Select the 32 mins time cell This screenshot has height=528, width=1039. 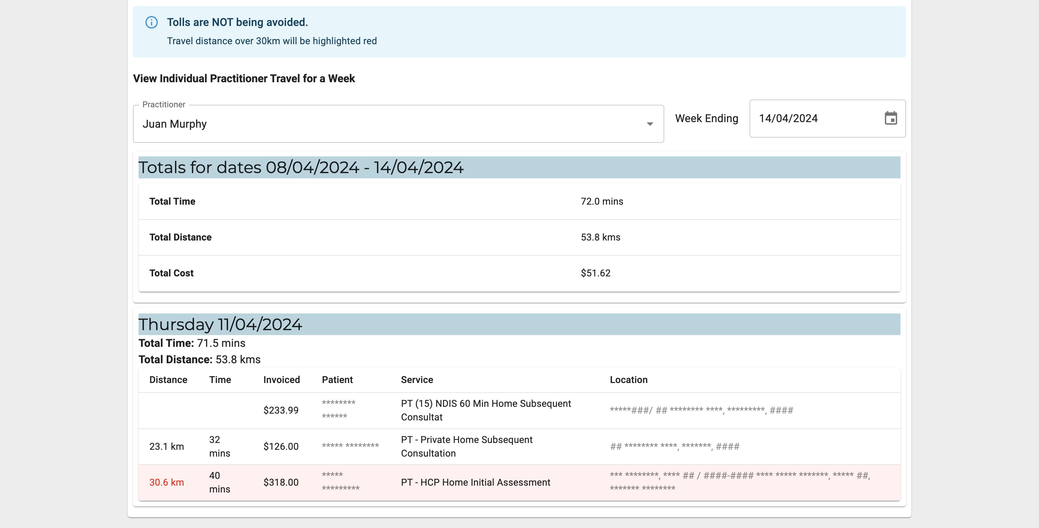[220, 446]
